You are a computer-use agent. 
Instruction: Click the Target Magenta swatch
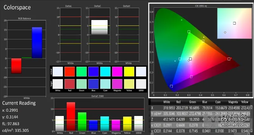coord(117,84)
